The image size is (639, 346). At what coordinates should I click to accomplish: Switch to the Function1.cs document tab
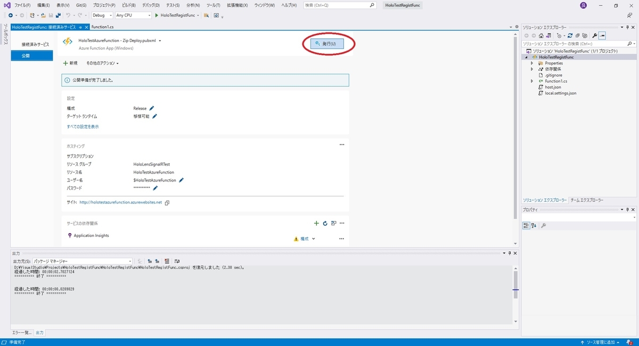point(102,27)
